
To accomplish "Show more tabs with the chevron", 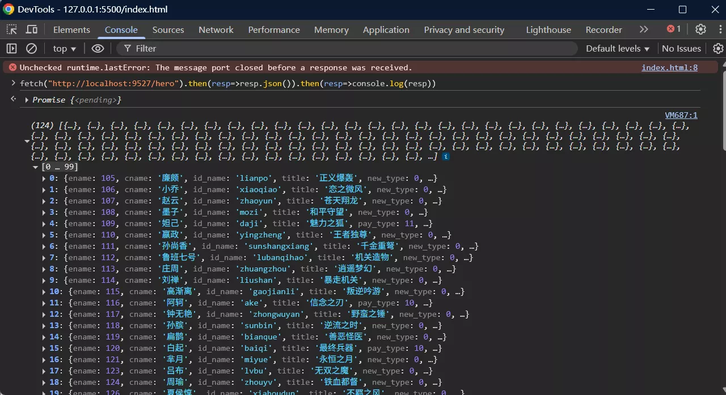I will tap(644, 29).
